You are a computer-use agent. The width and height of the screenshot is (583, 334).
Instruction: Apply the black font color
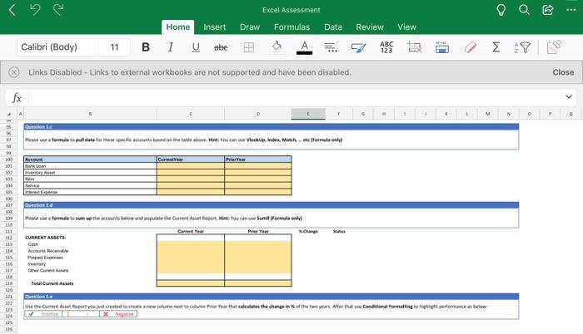(305, 47)
